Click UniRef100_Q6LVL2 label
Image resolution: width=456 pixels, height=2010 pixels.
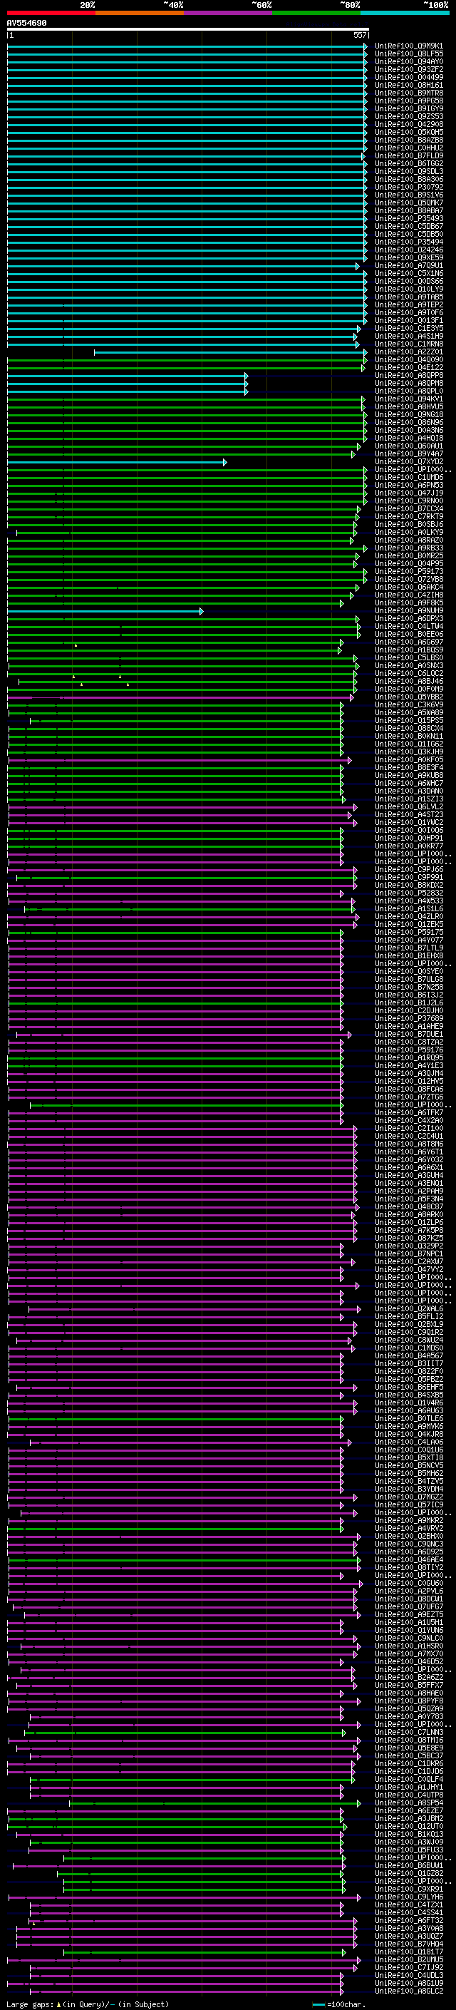[408, 807]
